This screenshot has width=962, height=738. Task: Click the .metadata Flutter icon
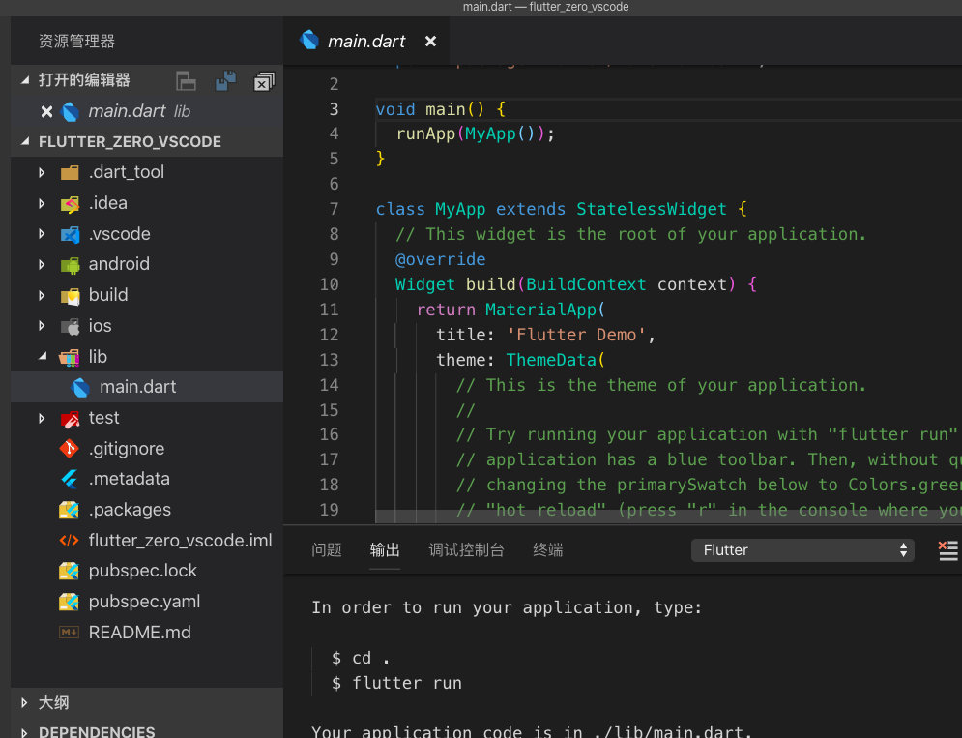click(x=70, y=479)
